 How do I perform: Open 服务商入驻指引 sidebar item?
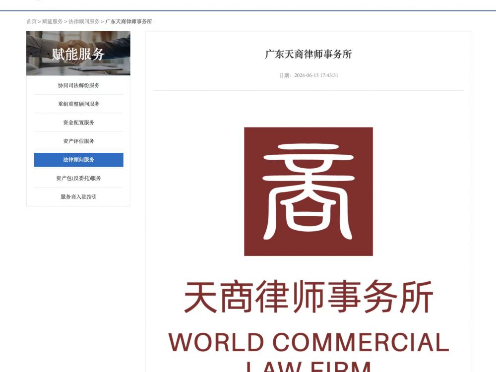point(79,197)
